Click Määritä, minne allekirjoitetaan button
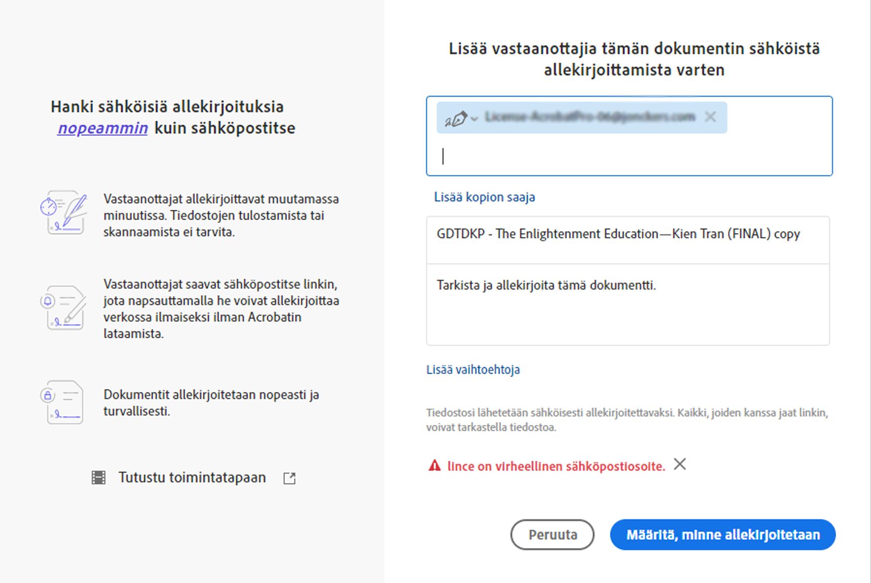This screenshot has height=583, width=871. tap(722, 534)
